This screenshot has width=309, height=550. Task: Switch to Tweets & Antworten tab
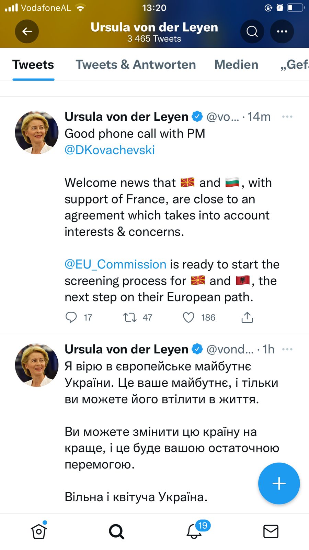click(136, 65)
